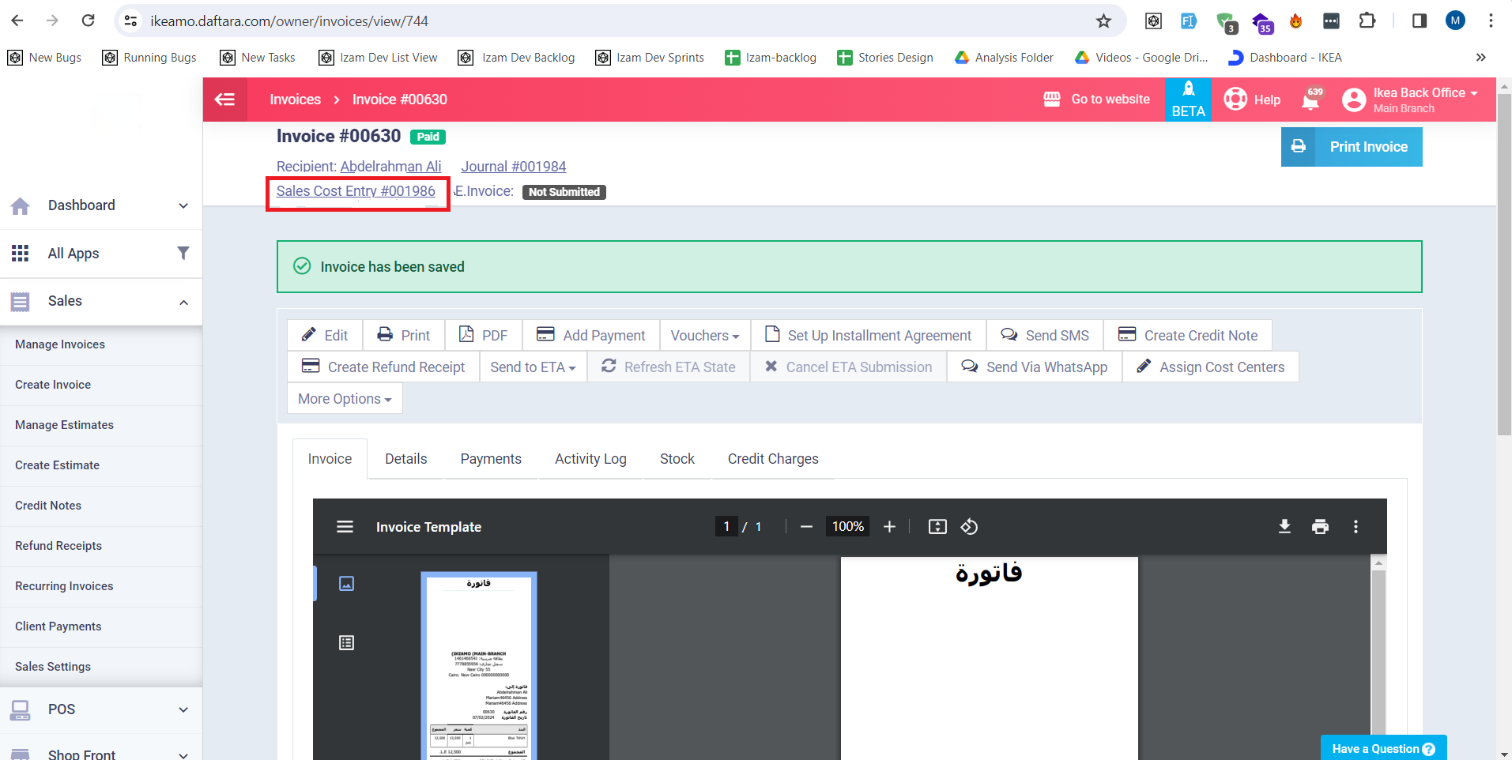Click the PDF page number field
The width and height of the screenshot is (1512, 760).
point(726,527)
